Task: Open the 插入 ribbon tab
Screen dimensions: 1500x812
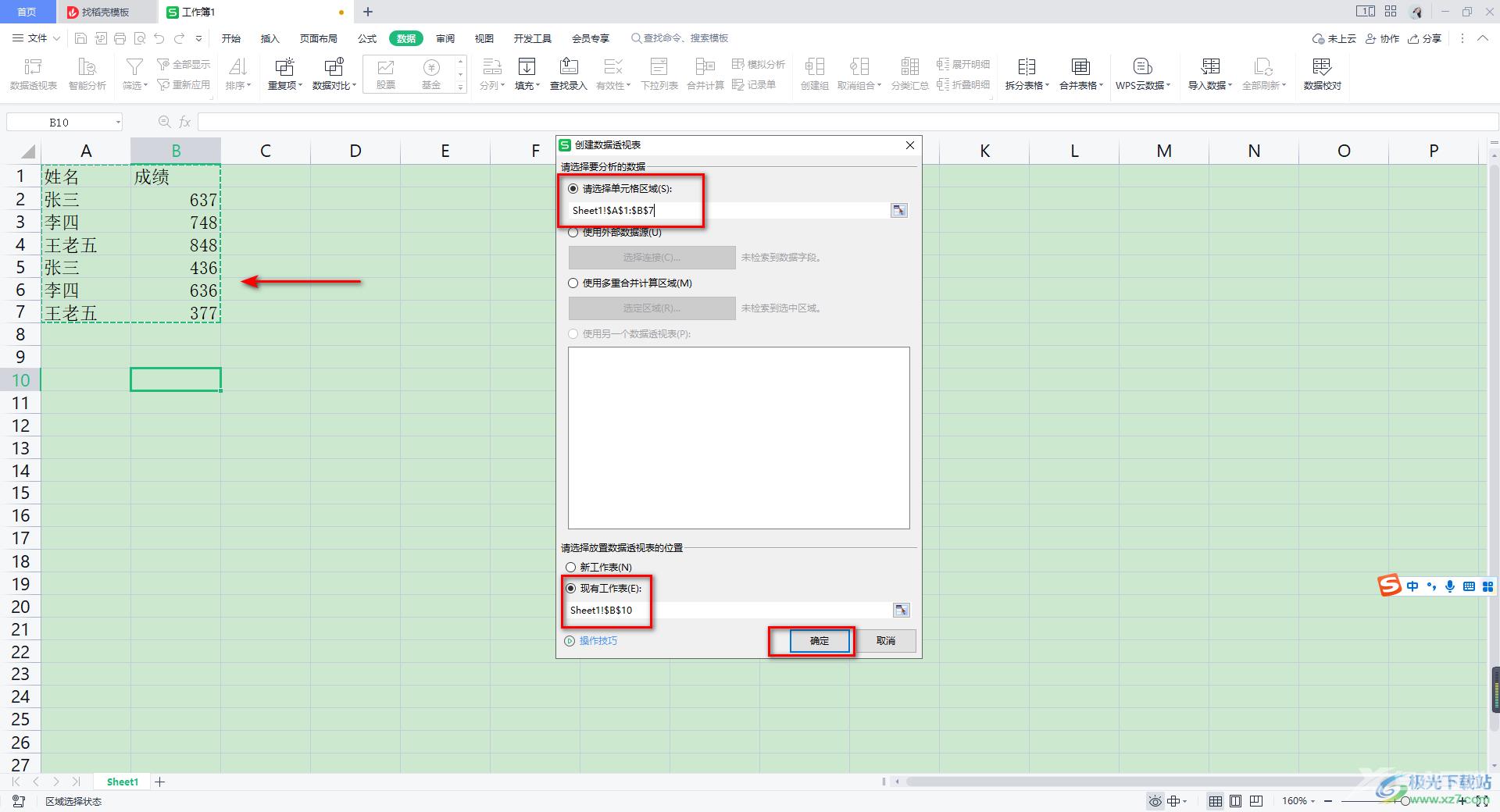Action: tap(270, 38)
